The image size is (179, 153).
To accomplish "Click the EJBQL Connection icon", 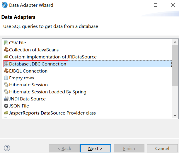I will [6, 71].
